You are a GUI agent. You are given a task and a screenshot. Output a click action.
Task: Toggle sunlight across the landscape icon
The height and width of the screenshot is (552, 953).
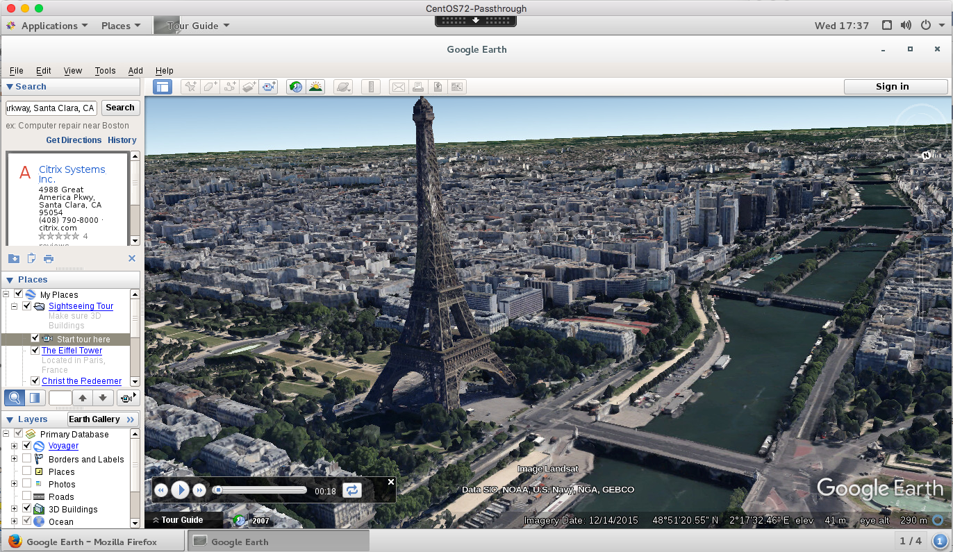click(316, 87)
